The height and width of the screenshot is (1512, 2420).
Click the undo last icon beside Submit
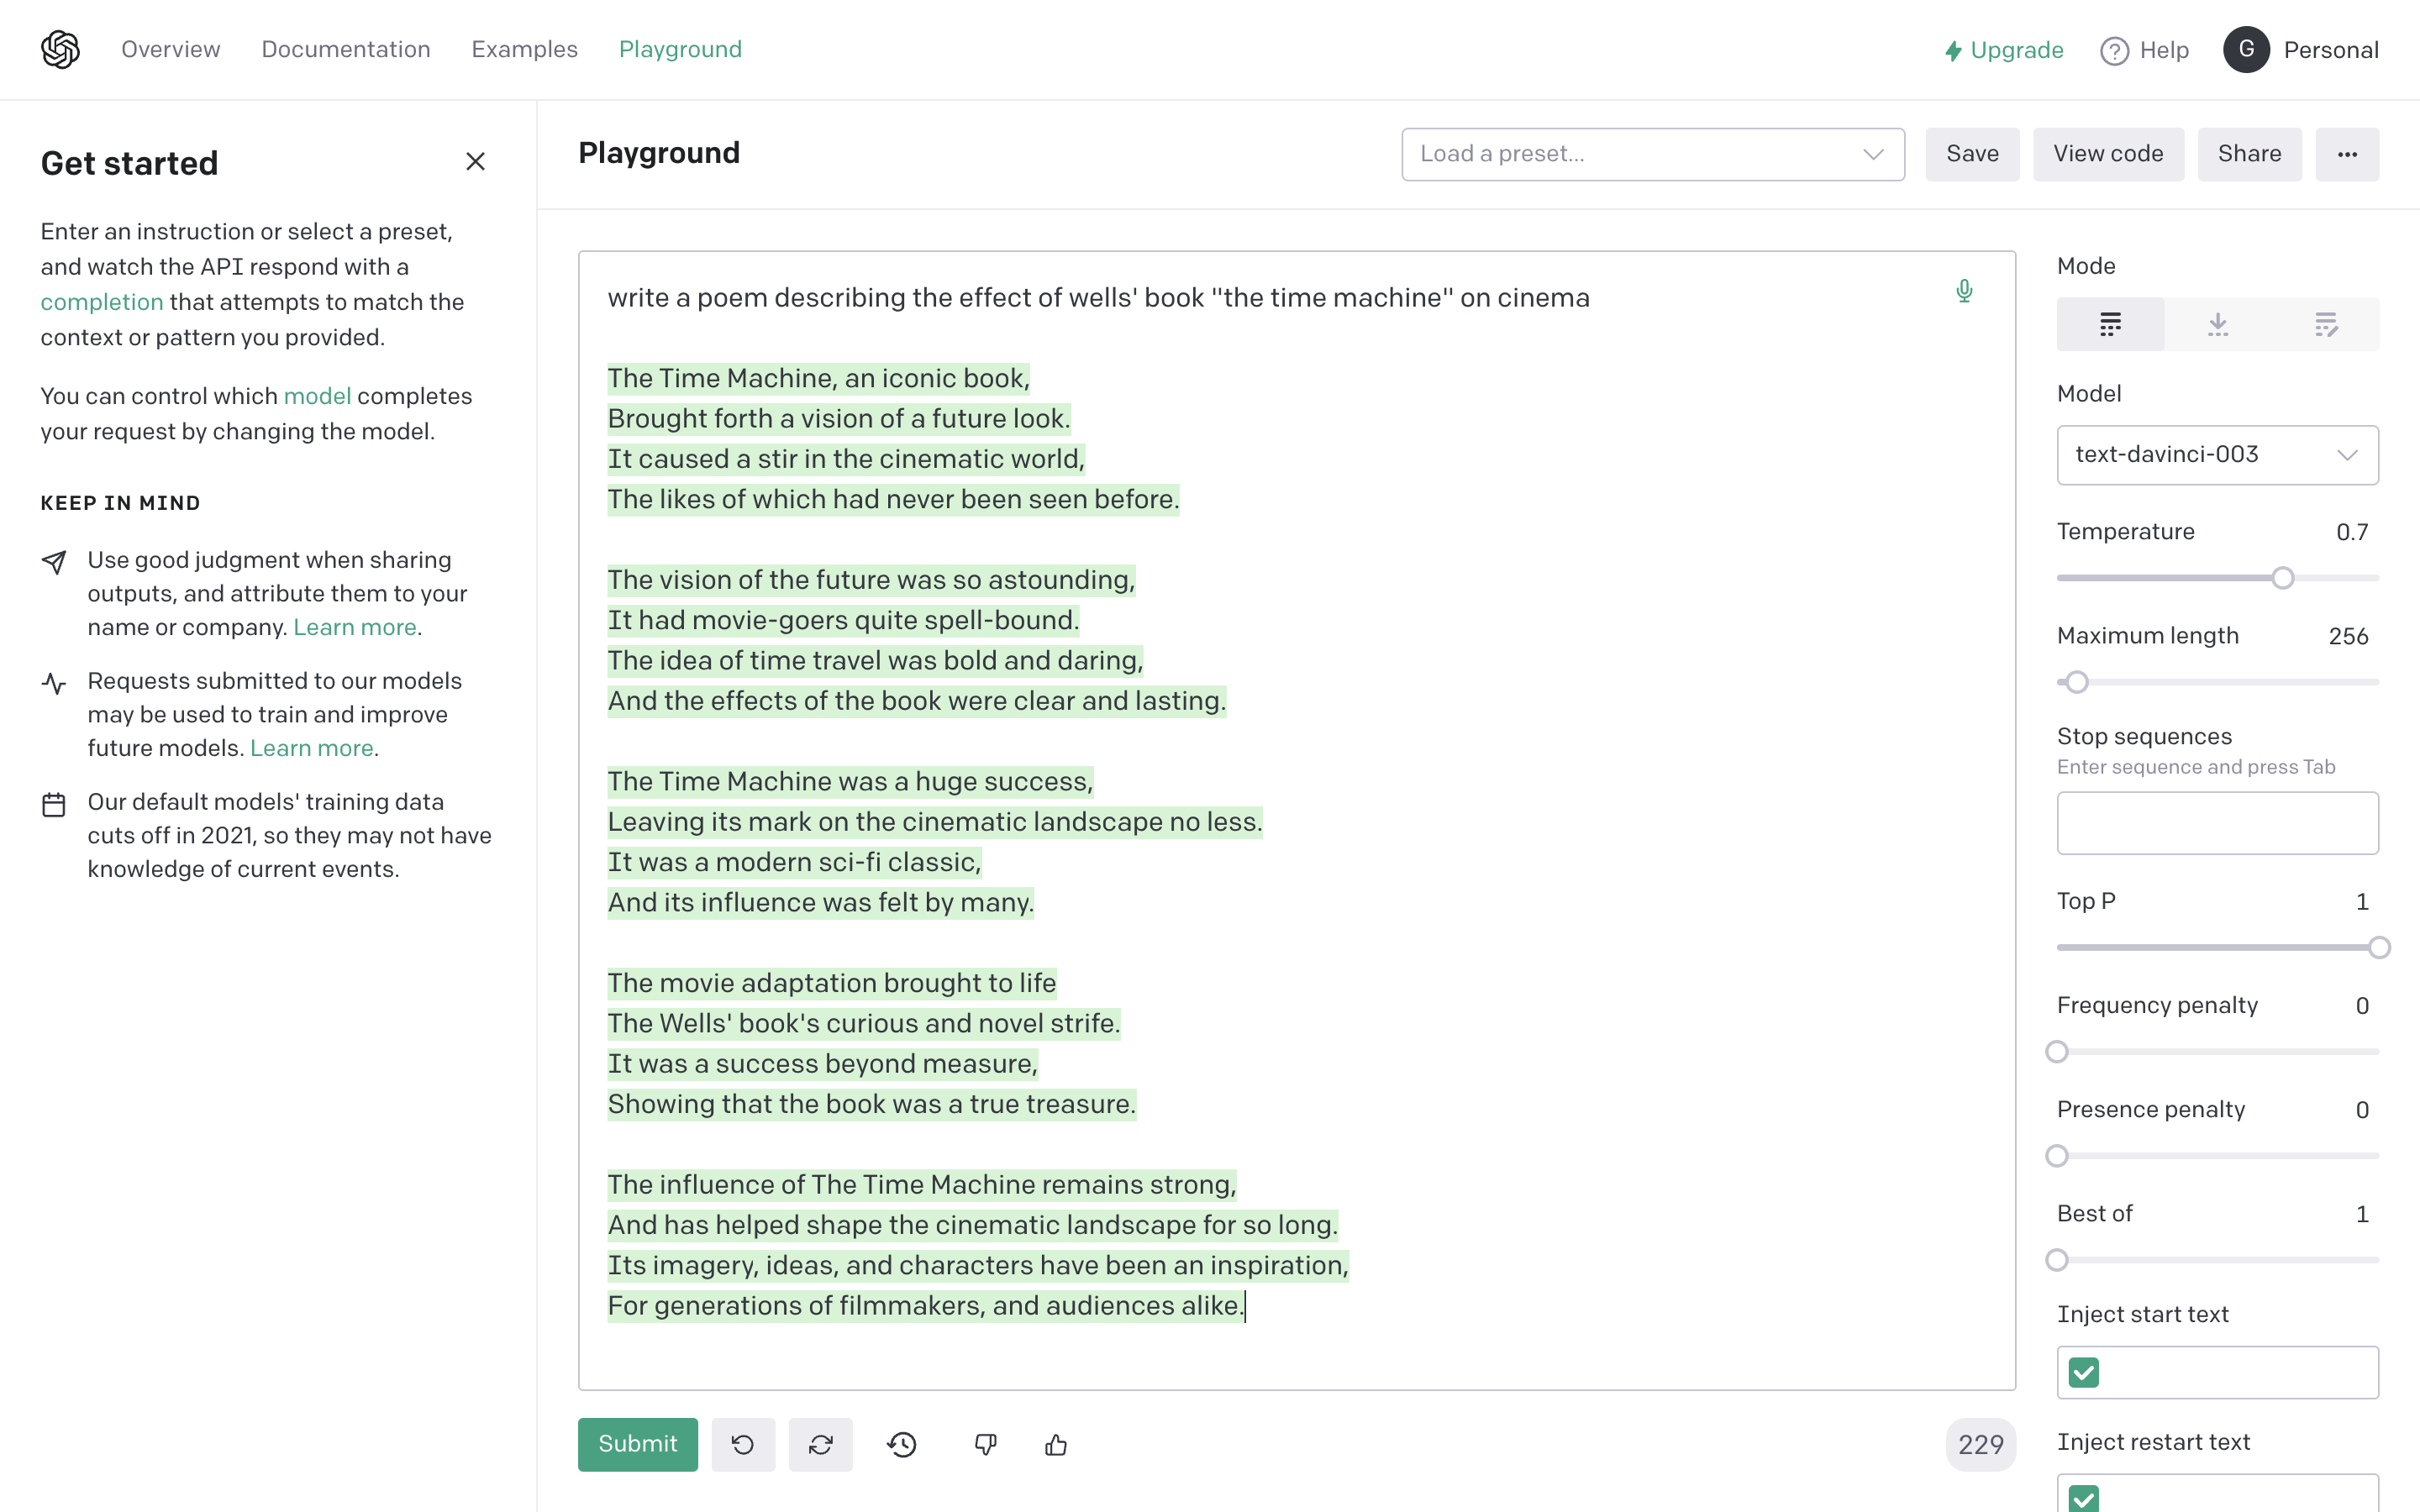(x=743, y=1444)
